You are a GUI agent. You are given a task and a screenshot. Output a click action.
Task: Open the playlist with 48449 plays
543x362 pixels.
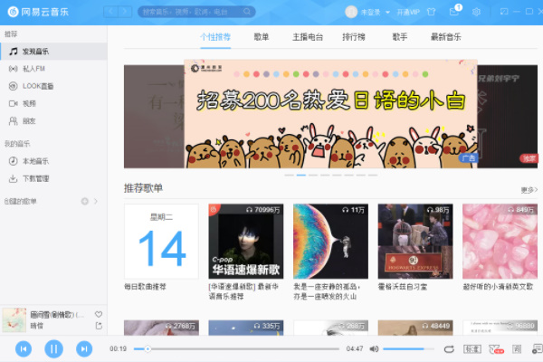click(x=415, y=328)
